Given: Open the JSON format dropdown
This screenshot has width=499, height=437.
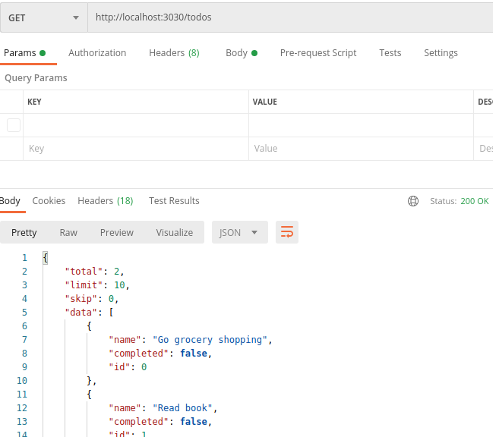Looking at the screenshot, I should coord(240,233).
